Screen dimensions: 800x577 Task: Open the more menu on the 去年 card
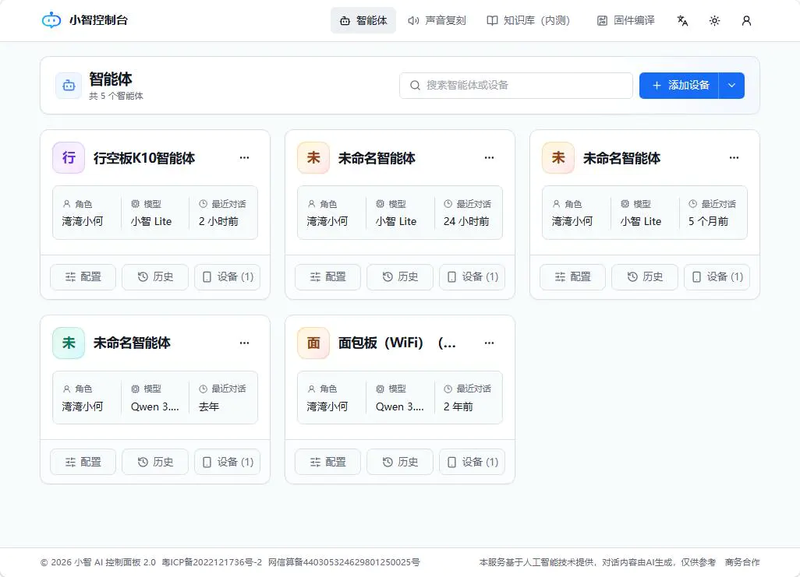coord(244,343)
